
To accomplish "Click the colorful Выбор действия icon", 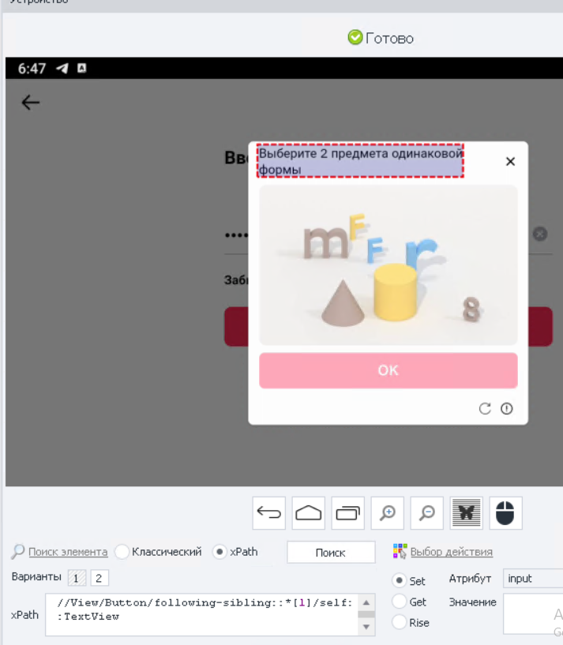I will click(400, 551).
